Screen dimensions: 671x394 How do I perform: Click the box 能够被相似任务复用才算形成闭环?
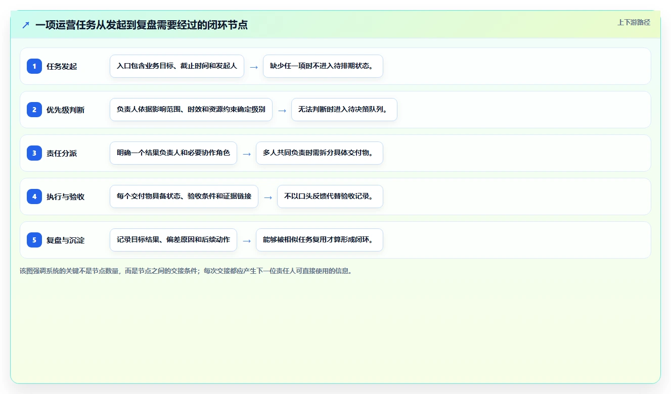(x=320, y=240)
